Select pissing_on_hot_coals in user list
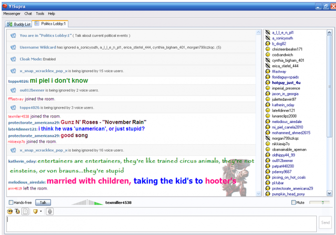The height and width of the screenshot is (235, 336). [x=289, y=177]
